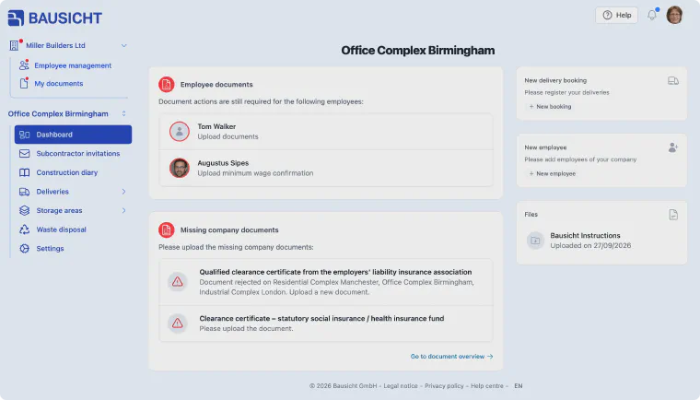The width and height of the screenshot is (700, 400).
Task: Open the Help centre footer link
Action: coord(487,385)
